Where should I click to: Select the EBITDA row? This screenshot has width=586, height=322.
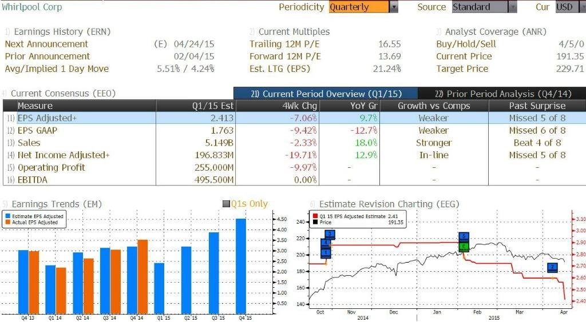point(295,180)
